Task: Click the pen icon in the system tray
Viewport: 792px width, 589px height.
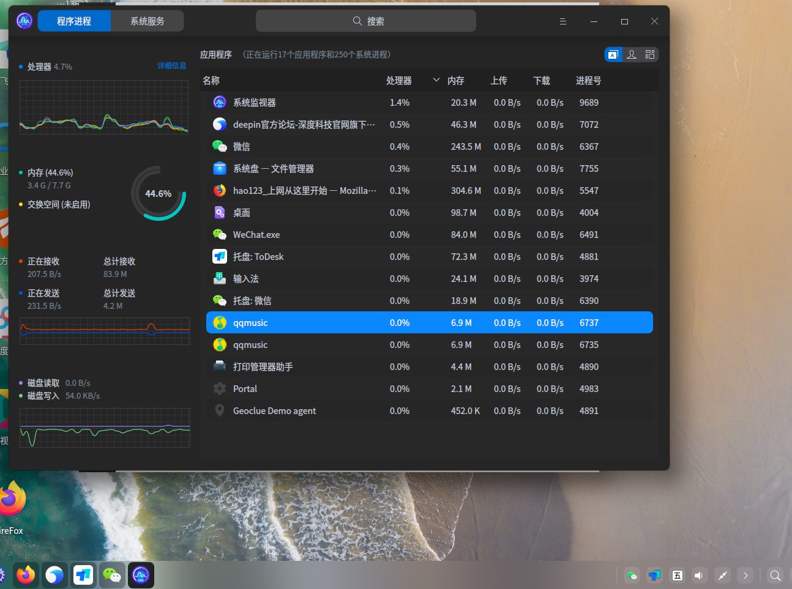Action: pos(723,576)
